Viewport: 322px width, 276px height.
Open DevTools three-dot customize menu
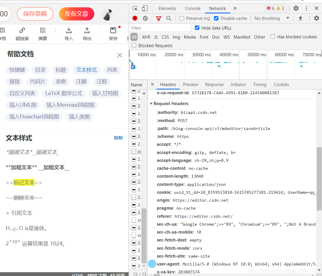[x=306, y=8]
